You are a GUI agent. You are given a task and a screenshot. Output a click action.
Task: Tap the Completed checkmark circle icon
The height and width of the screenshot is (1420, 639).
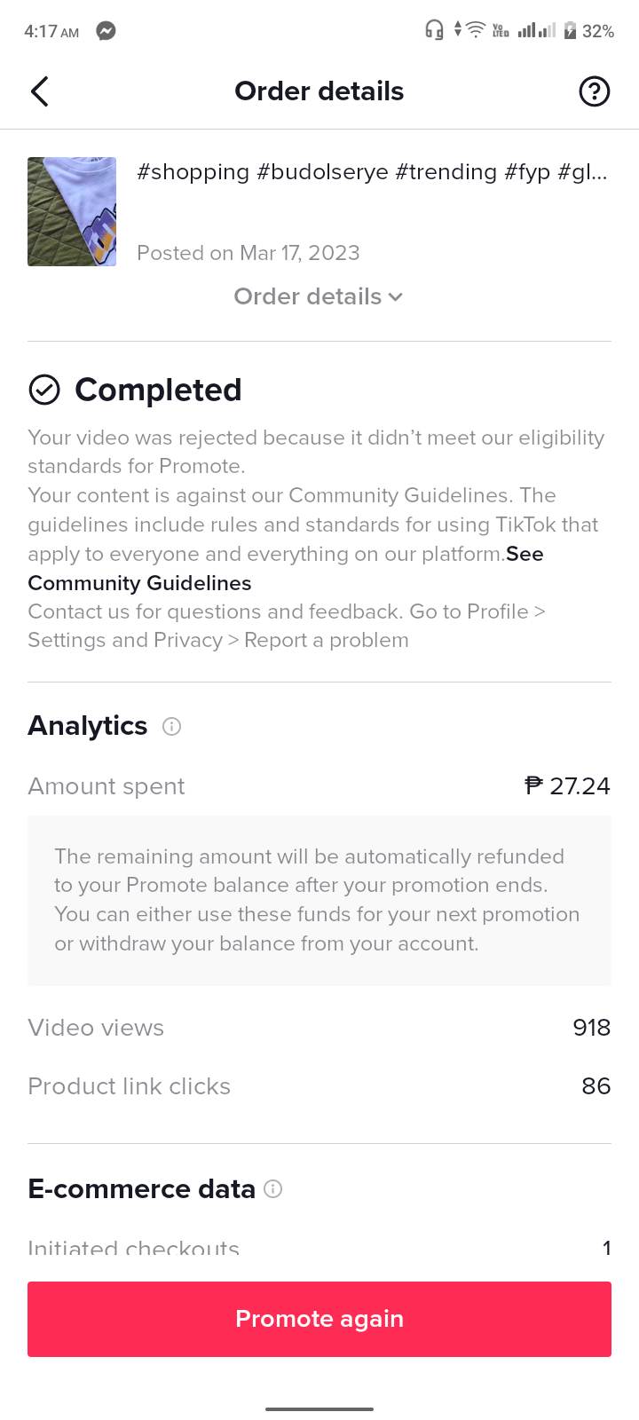[44, 390]
